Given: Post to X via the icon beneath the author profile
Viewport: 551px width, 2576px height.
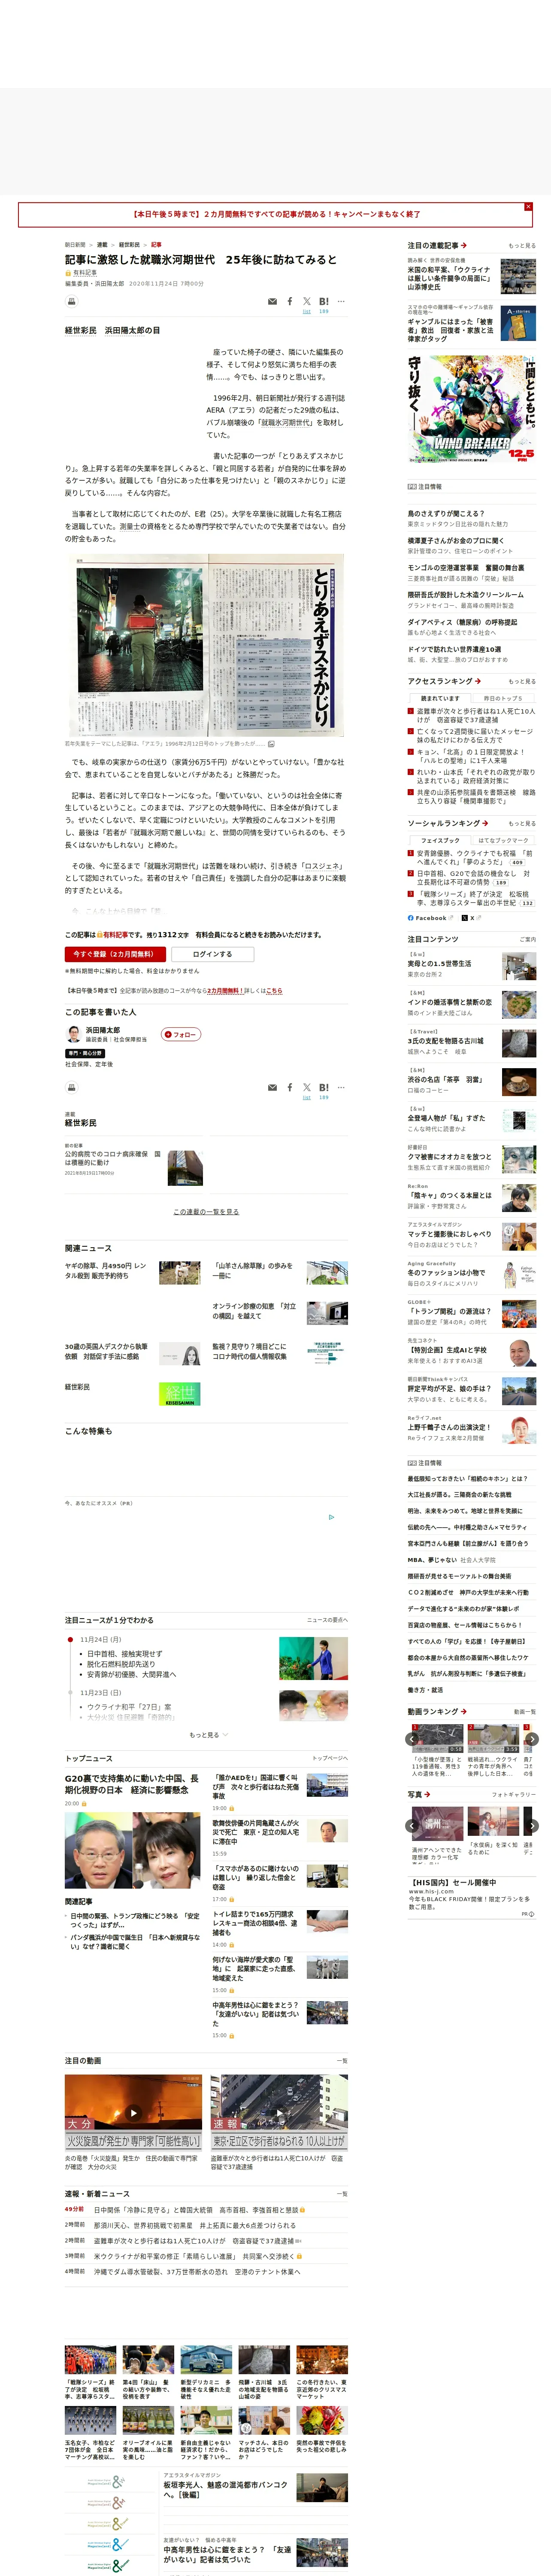Looking at the screenshot, I should (x=307, y=1087).
